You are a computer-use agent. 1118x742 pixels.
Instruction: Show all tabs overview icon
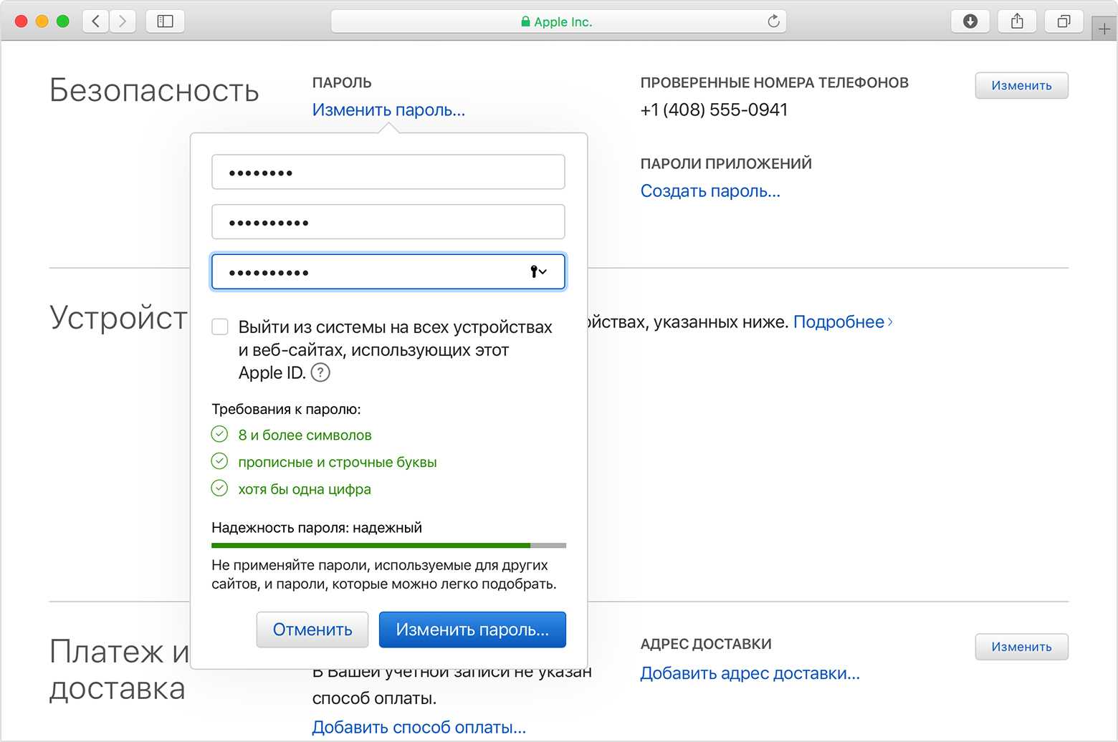pyautogui.click(x=1064, y=21)
